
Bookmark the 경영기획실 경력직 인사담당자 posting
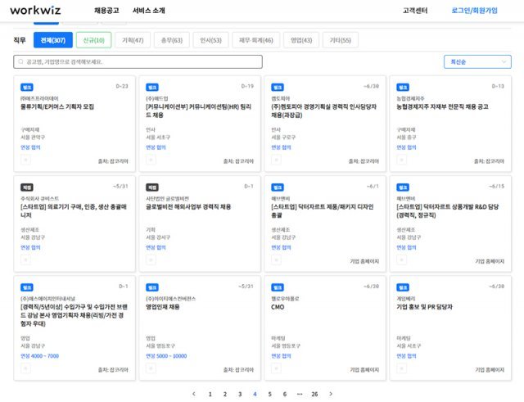coord(276,160)
